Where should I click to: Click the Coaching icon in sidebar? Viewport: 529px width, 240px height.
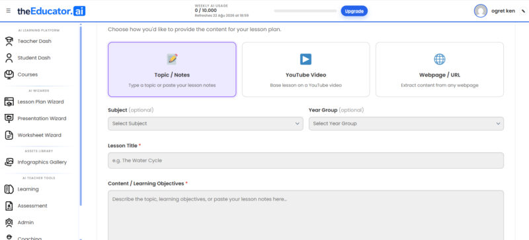click(x=9, y=237)
